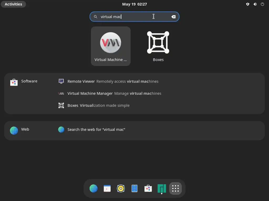Click the Web label in results

[x=25, y=129]
